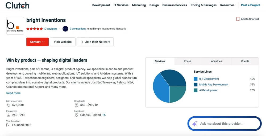This screenshot has width=266, height=136.
Task: Click the bright inventions heading
Action: [46, 20]
